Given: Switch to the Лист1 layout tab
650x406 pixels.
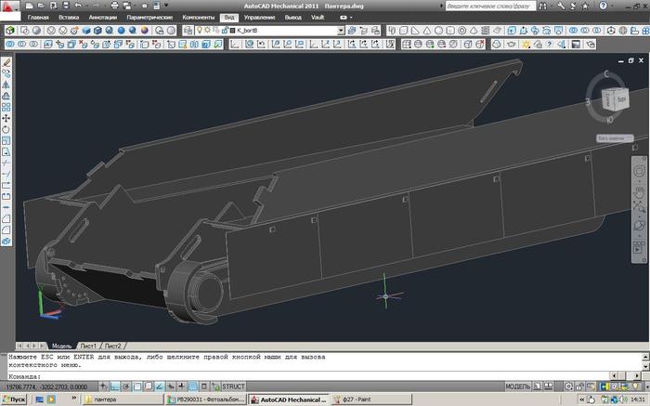Looking at the screenshot, I should point(89,346).
